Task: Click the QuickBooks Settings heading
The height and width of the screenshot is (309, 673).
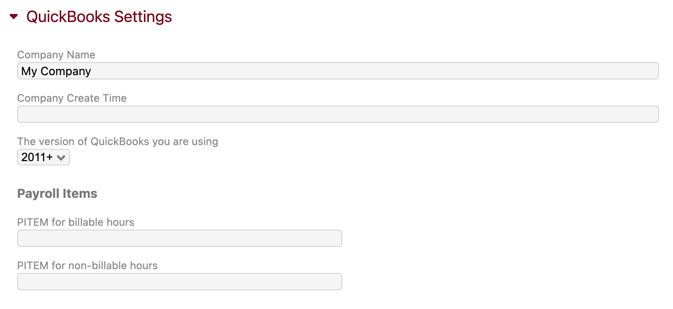Action: point(99,16)
